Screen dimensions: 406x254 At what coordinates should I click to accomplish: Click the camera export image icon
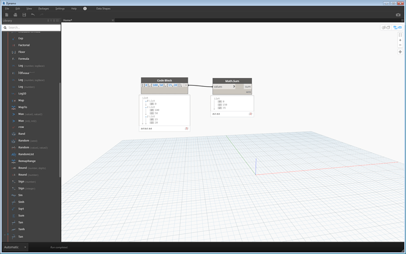398,15
